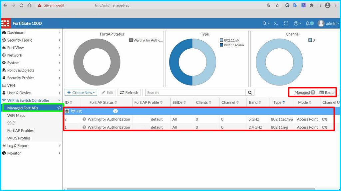The height and width of the screenshot is (191, 341).
Task: Click 802.11n/g legend swatch
Action: [x=221, y=40]
